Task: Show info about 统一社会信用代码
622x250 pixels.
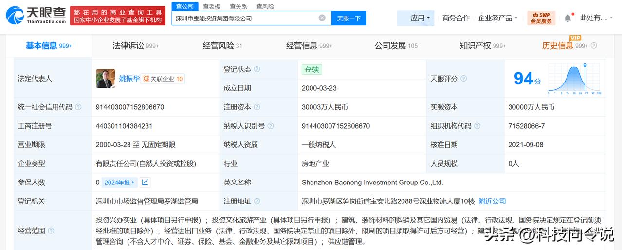Action: point(78,107)
